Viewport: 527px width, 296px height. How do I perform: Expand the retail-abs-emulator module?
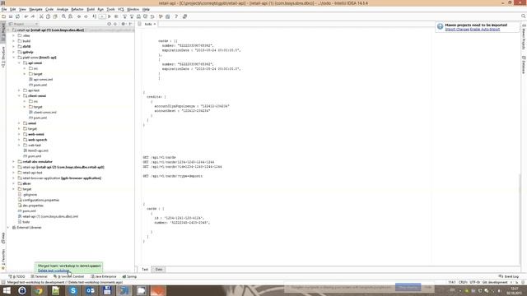(x=14, y=162)
